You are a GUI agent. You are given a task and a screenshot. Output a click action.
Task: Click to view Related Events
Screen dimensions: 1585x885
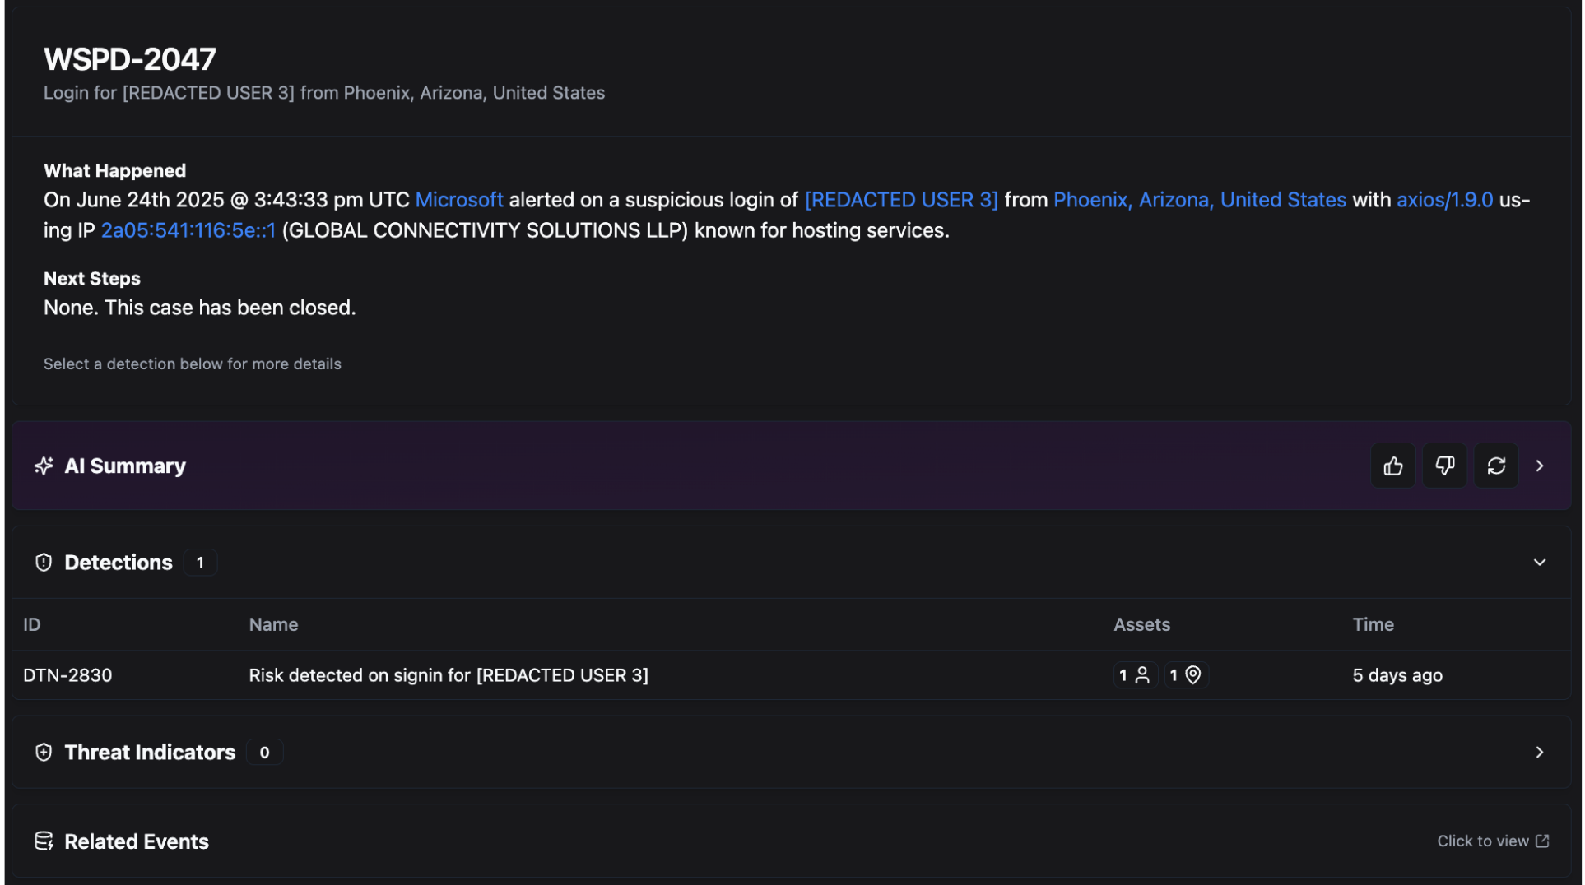tap(1492, 841)
